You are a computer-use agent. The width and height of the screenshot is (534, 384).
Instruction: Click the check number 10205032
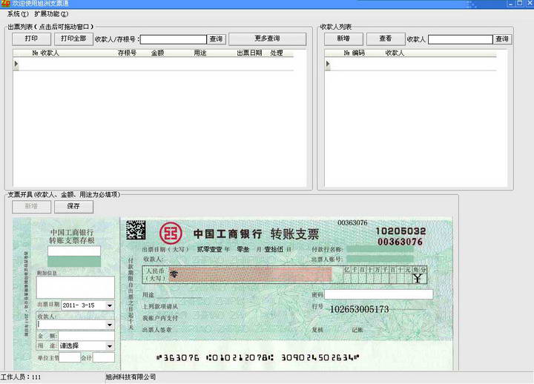pos(400,231)
